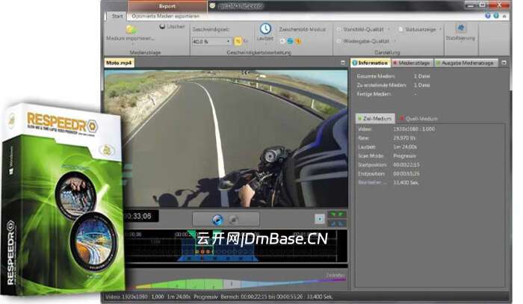523x304 pixels.
Task: Open the Export ribbon tab
Action: tap(167, 6)
